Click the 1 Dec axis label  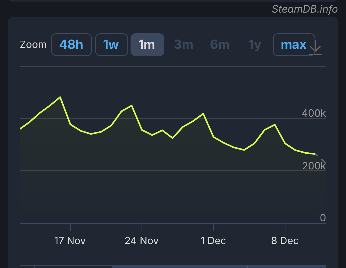(213, 240)
